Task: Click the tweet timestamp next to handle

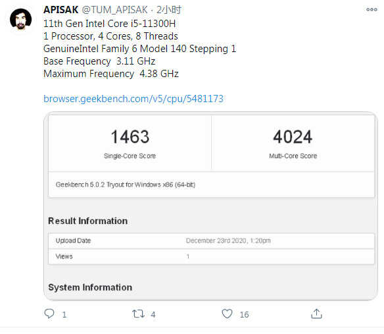Action: [169, 10]
